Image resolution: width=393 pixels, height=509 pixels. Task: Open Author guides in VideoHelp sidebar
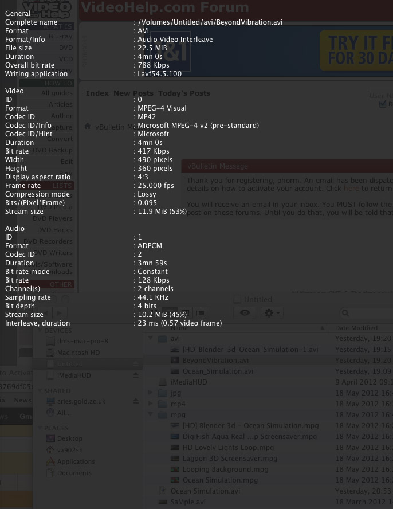[x=62, y=116]
